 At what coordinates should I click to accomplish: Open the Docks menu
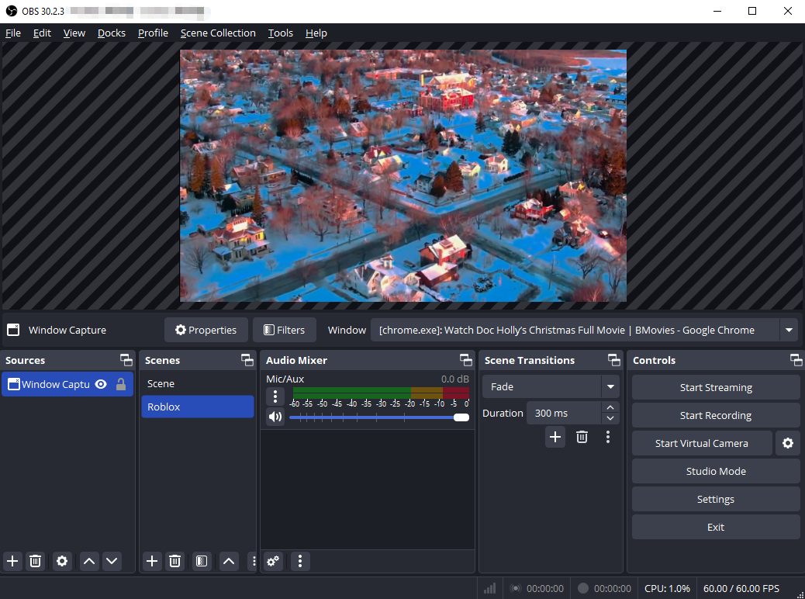point(112,33)
